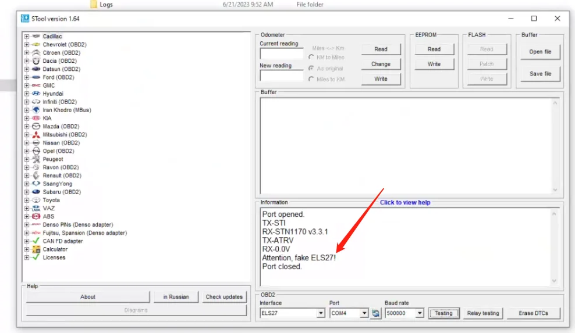
Task: Click the Buffer text area
Action: (x=406, y=145)
